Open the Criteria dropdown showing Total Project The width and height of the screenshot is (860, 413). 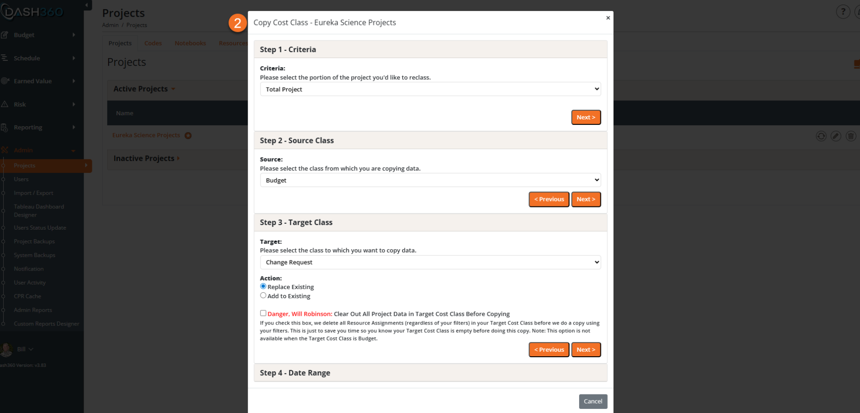pyautogui.click(x=430, y=89)
